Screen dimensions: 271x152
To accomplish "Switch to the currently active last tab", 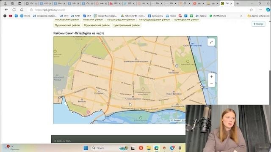I will click(227, 3).
